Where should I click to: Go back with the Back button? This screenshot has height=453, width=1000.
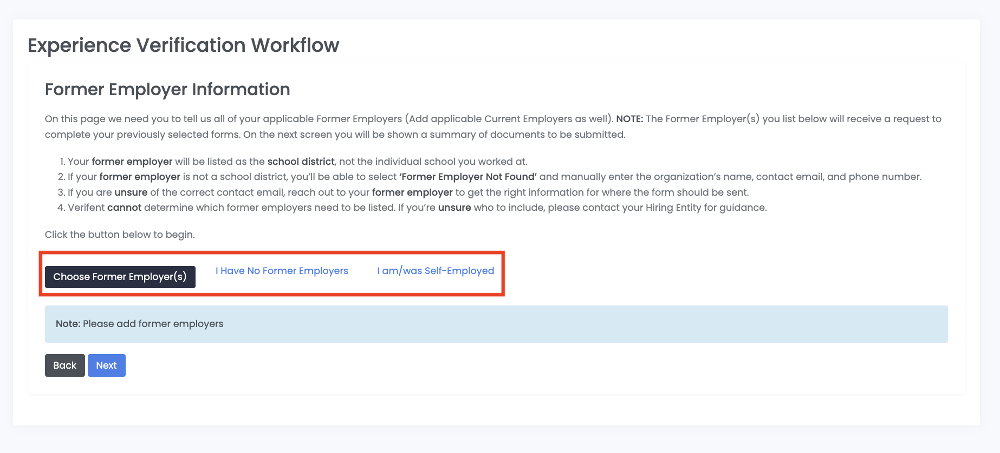pos(64,365)
